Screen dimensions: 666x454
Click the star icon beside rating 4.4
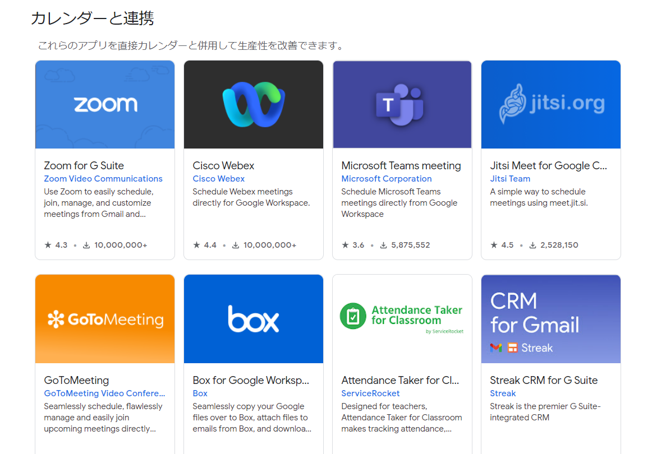196,245
